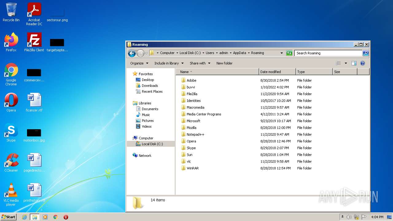Expand the dropdown arrow after admin breadcrumb

(230, 53)
